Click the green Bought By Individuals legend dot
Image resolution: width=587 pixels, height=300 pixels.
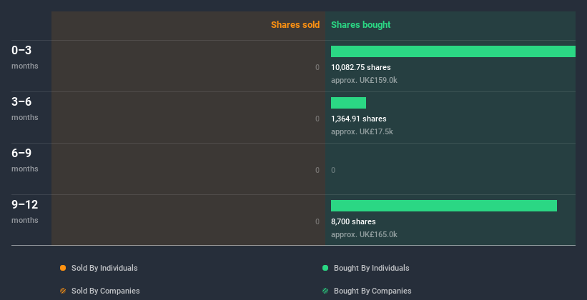(x=325, y=268)
